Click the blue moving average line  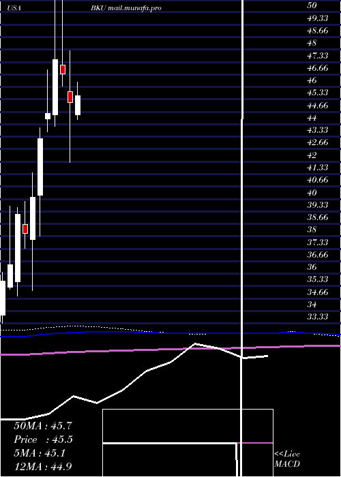170,333
